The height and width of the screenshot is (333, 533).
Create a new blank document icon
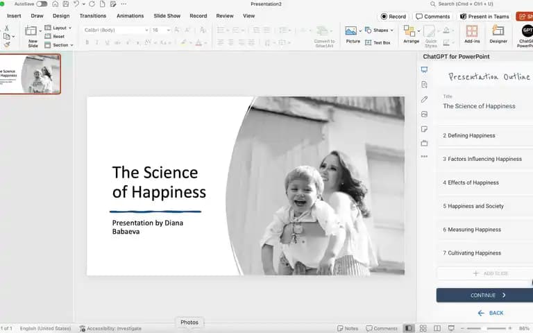pyautogui.click(x=102, y=4)
